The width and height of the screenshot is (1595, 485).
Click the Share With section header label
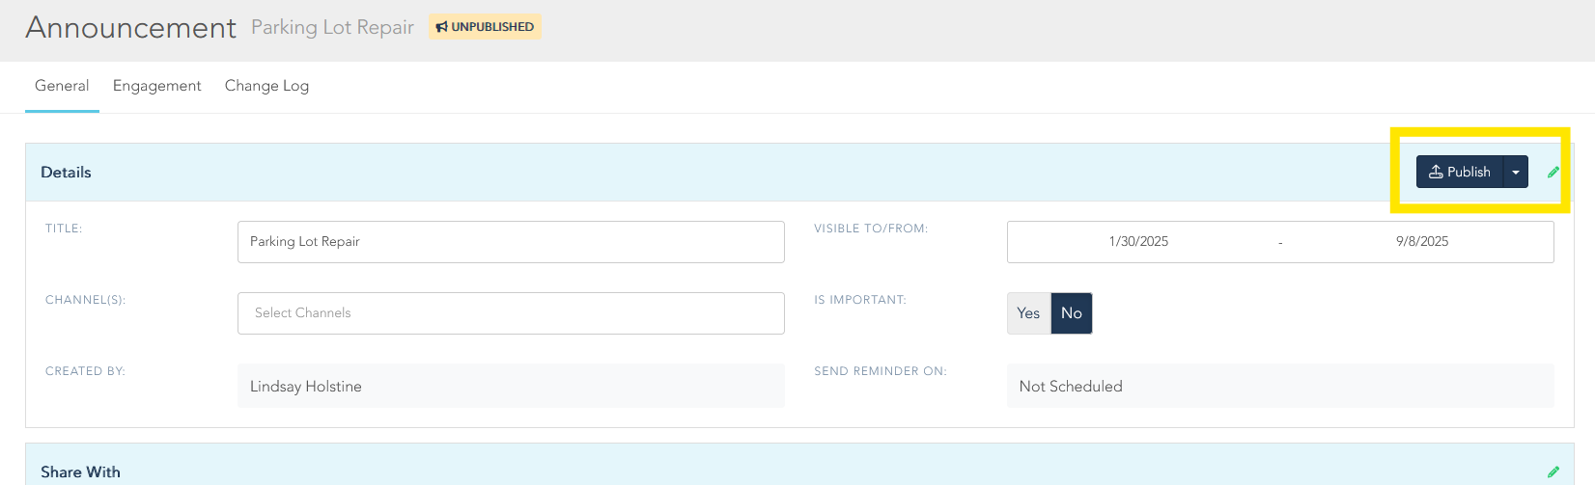[x=80, y=472]
